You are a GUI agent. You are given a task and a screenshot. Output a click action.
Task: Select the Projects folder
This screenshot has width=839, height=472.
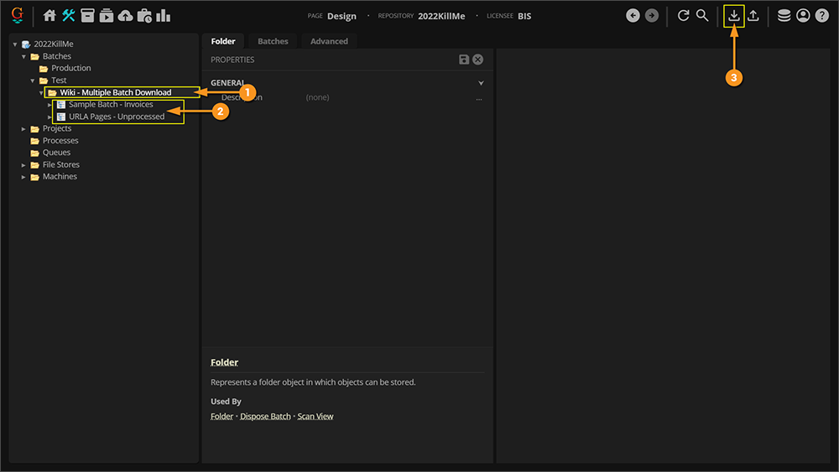pyautogui.click(x=57, y=128)
